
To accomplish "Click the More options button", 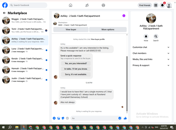I will pos(108,30).
